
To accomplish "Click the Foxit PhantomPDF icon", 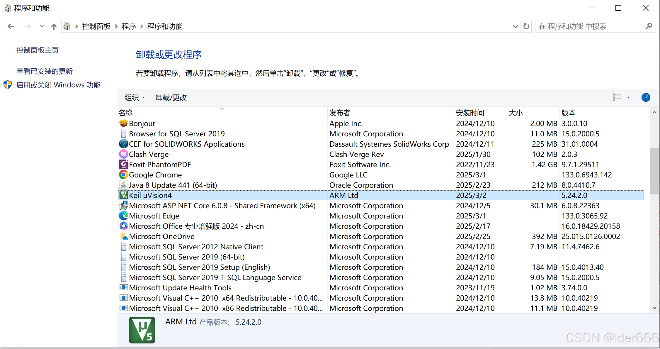I will click(123, 165).
